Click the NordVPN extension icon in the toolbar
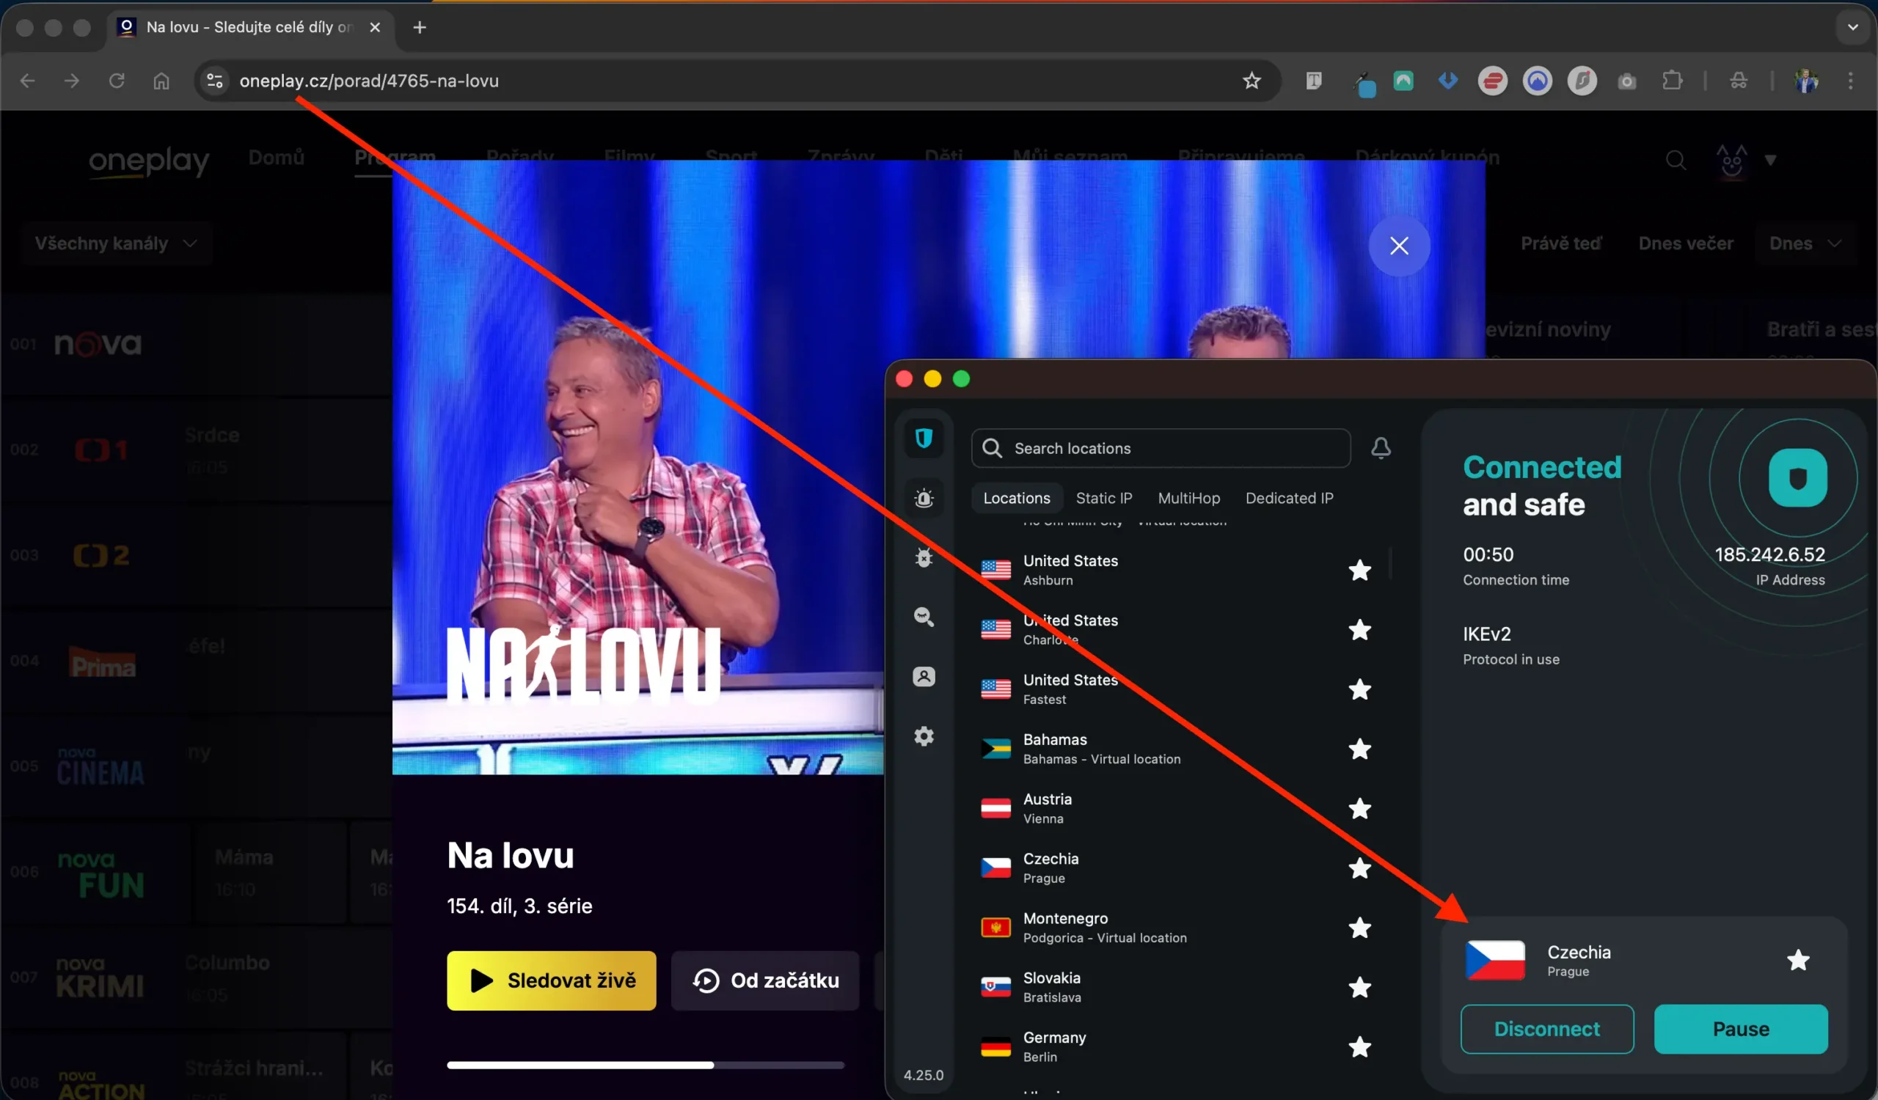Screen dimensions: 1878x1100 click(1537, 81)
